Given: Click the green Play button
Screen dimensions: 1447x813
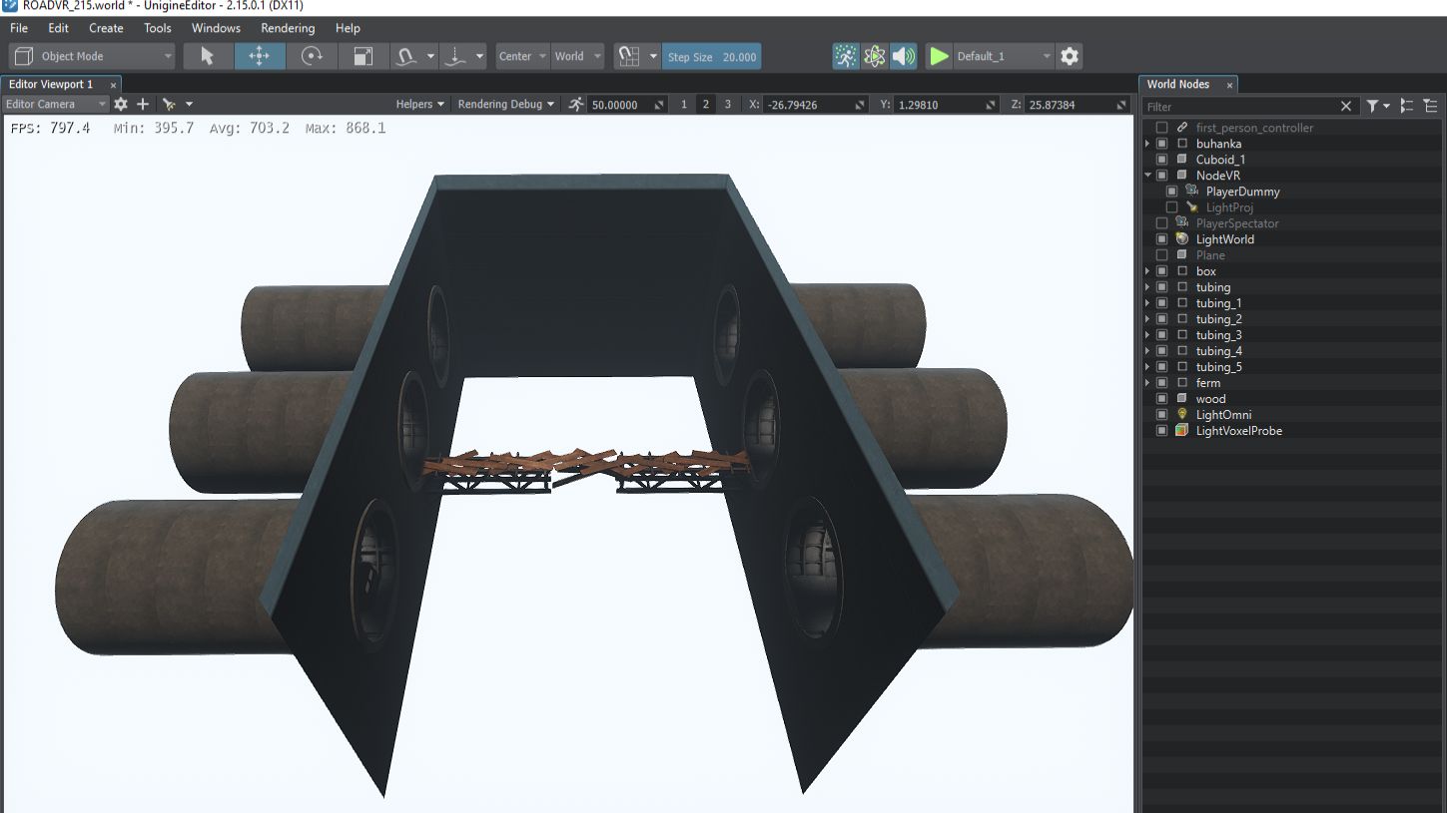Looking at the screenshot, I should (939, 56).
